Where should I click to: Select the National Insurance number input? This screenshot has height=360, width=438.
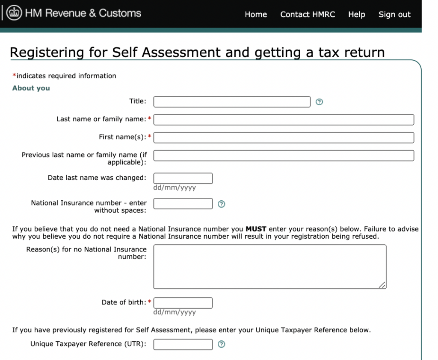pyautogui.click(x=183, y=204)
